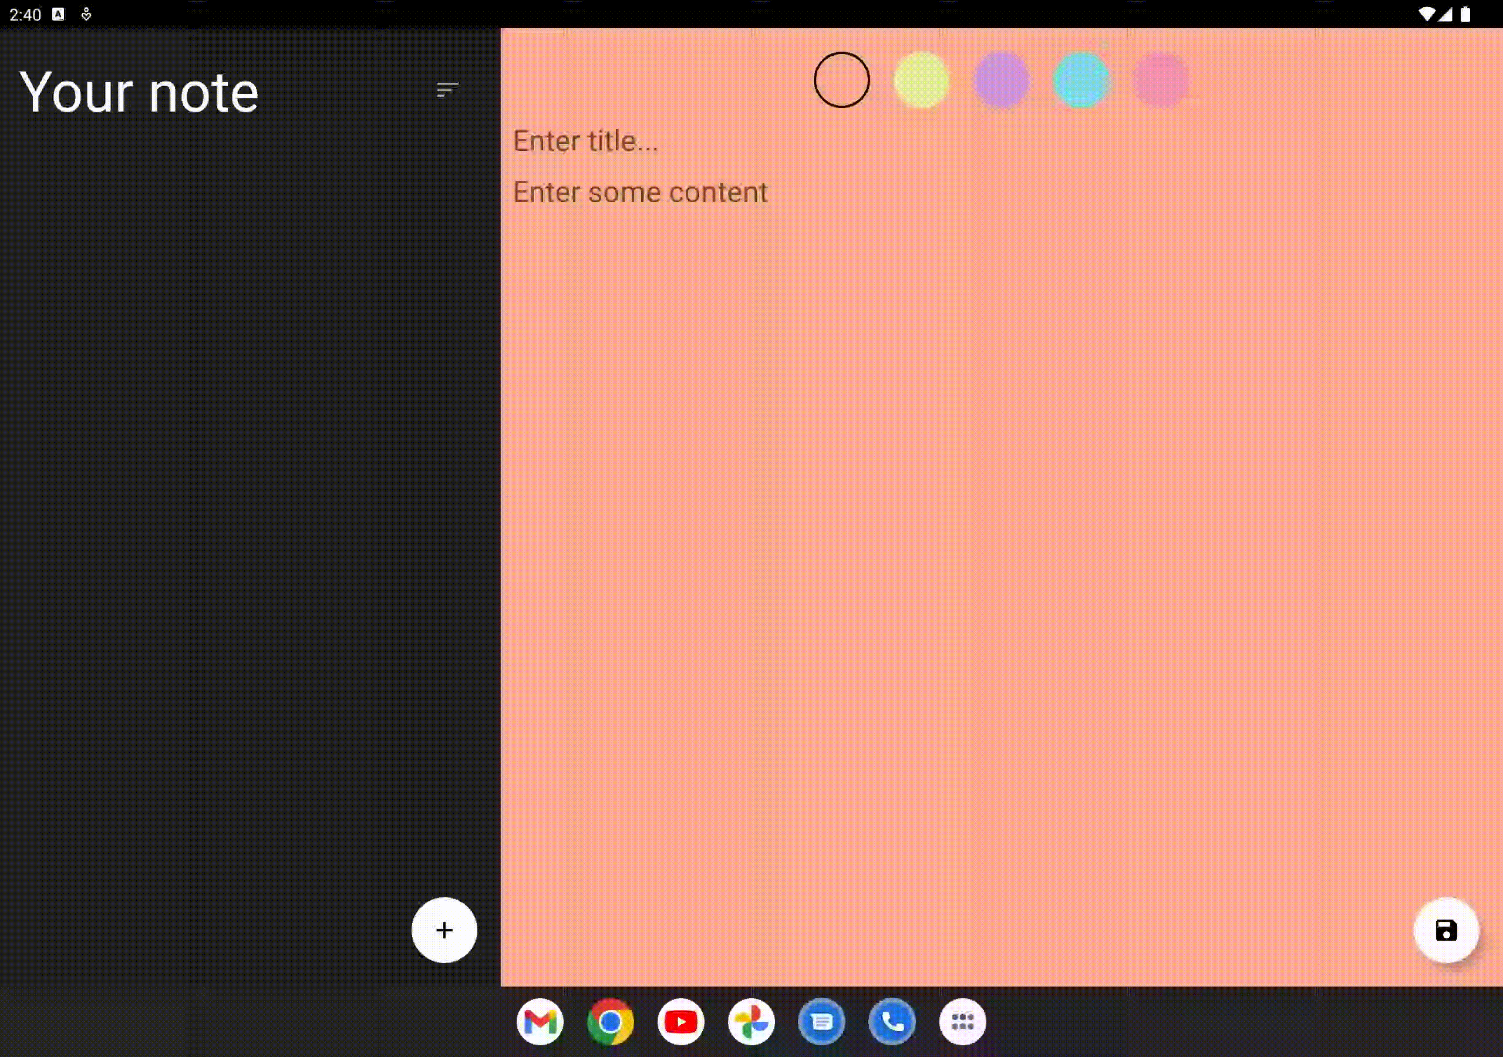Open the sort options icon

(447, 90)
